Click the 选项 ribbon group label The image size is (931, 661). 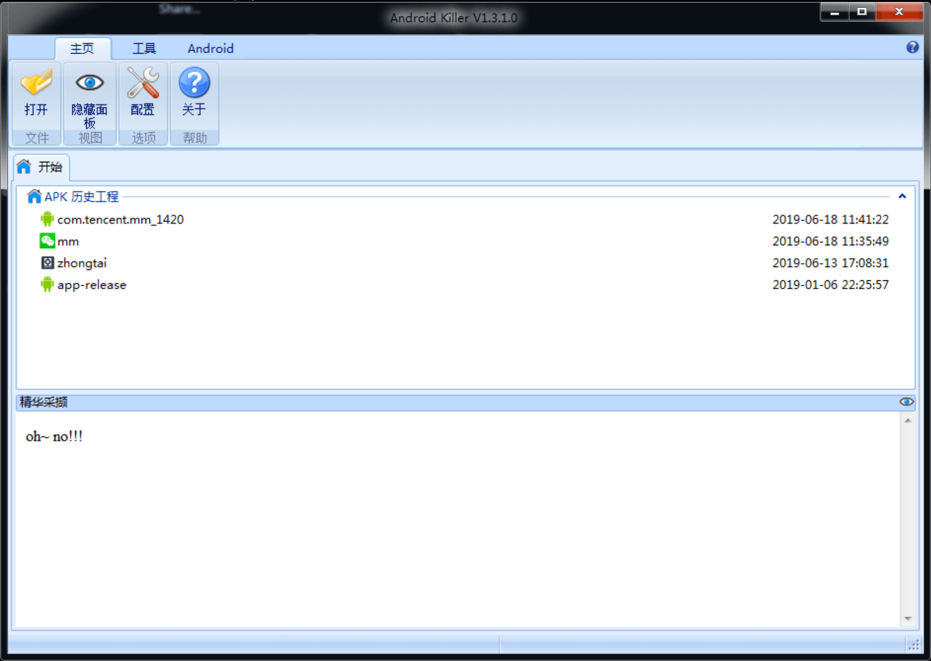pyautogui.click(x=143, y=137)
